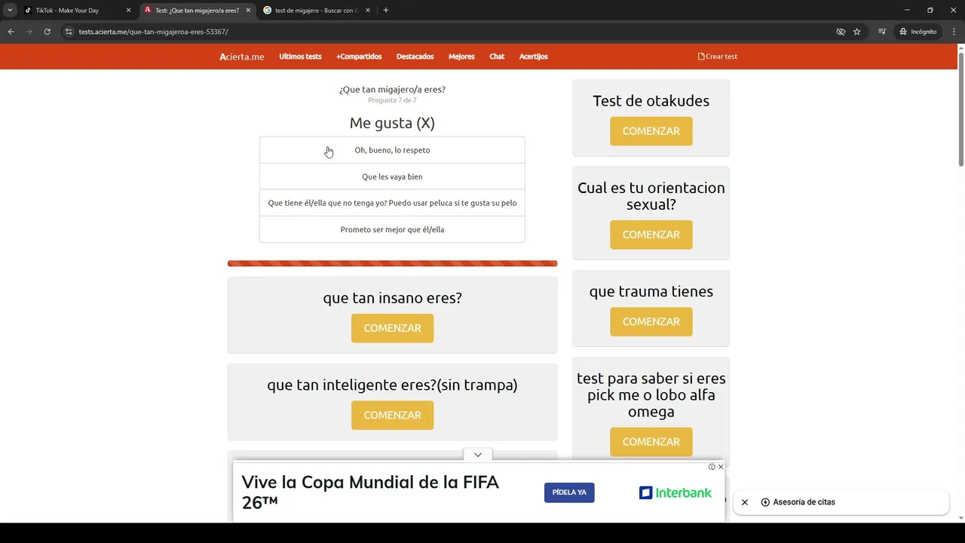Screen dimensions: 965x543
Task: Choose the answer about using a peluca
Action: pos(392,203)
